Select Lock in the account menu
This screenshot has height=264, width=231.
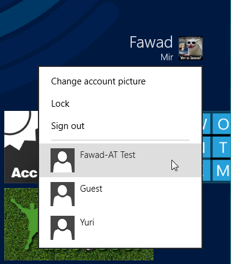[x=60, y=104]
